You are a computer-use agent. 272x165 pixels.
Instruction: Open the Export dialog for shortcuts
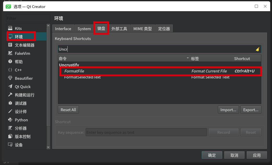click(251, 109)
